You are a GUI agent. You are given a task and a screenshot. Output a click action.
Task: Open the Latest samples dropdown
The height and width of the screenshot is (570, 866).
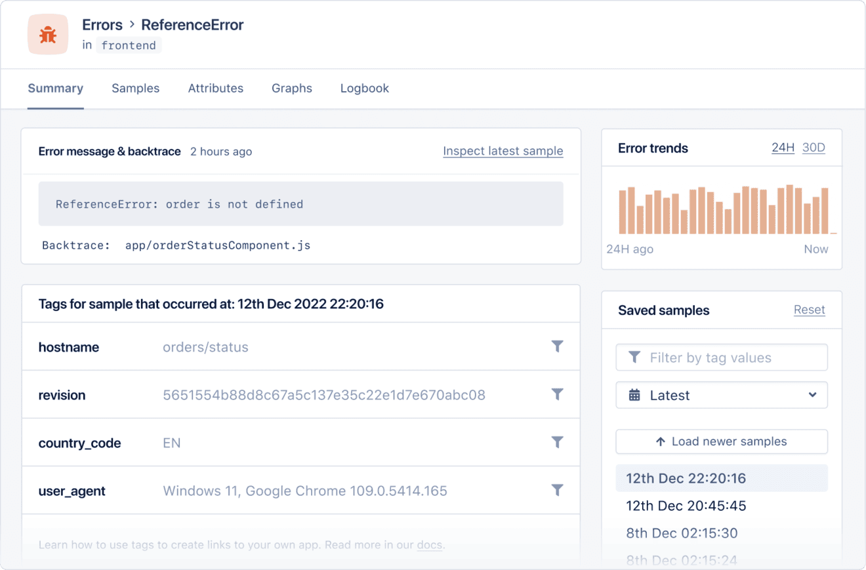coord(722,396)
